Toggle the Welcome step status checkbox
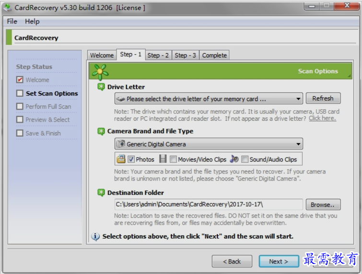362x274 pixels. (20, 80)
